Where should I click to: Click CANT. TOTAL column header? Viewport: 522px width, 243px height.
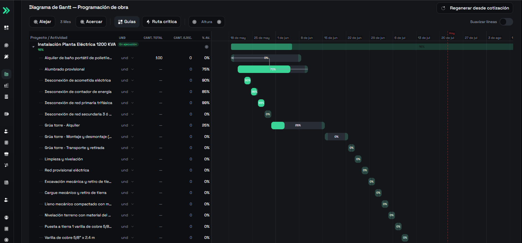153,38
